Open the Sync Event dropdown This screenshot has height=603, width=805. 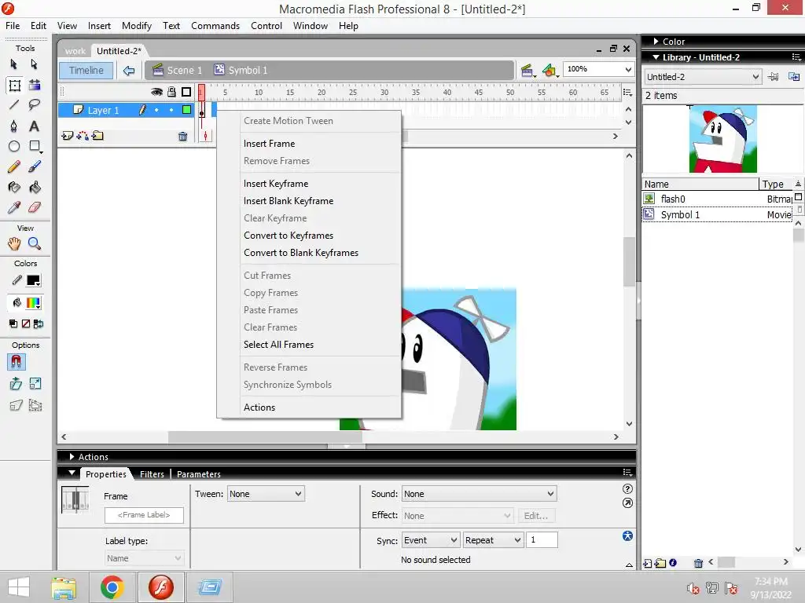[431, 540]
